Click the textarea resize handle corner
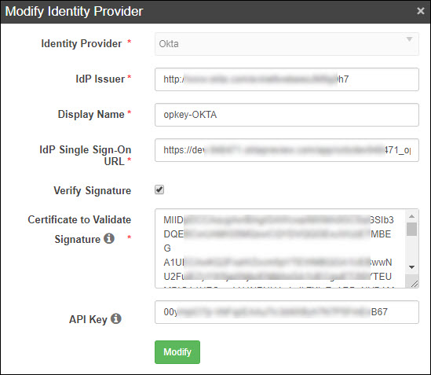 415,284
